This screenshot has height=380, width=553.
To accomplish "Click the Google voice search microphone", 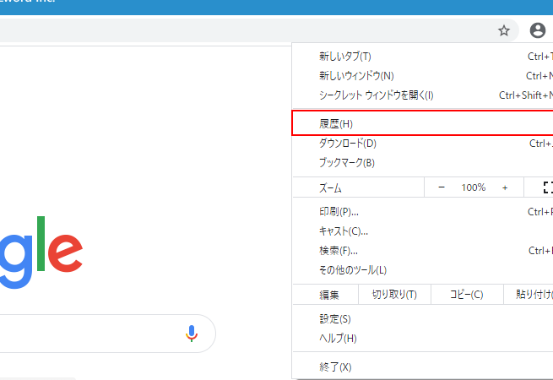I will coord(192,334).
